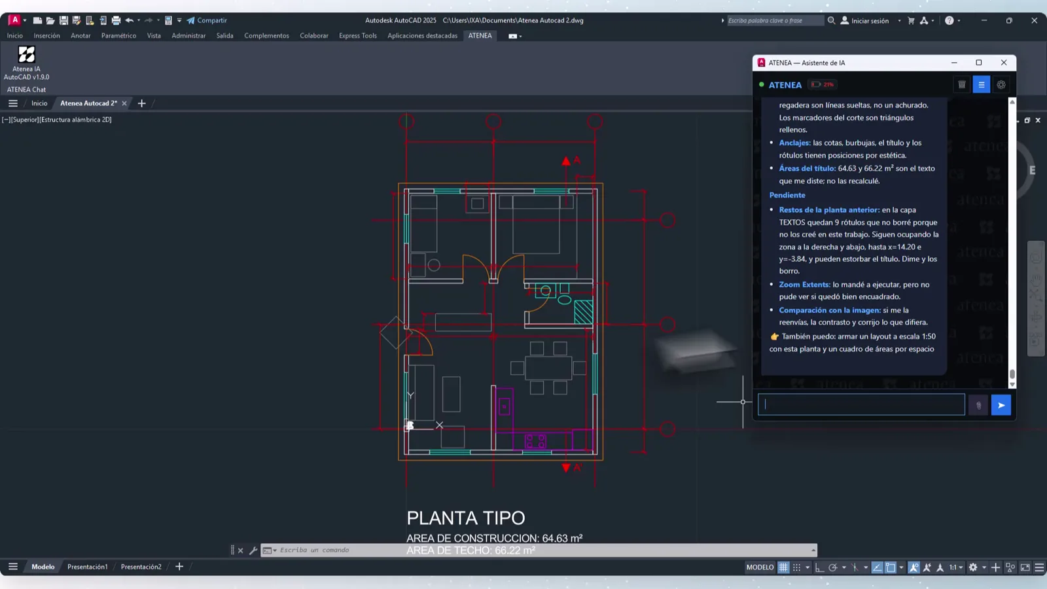Viewport: 1047px width, 589px height.
Task: Open ATENEA assistant settings gear
Action: tap(1001, 84)
